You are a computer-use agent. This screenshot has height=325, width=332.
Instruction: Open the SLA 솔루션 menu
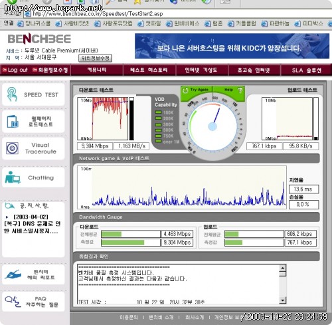[x=306, y=70]
